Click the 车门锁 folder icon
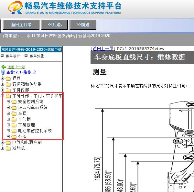This screenshot has width=194, height=192. pos(14,119)
